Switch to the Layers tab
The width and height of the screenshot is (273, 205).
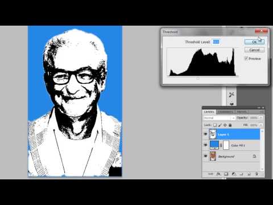pyautogui.click(x=209, y=112)
